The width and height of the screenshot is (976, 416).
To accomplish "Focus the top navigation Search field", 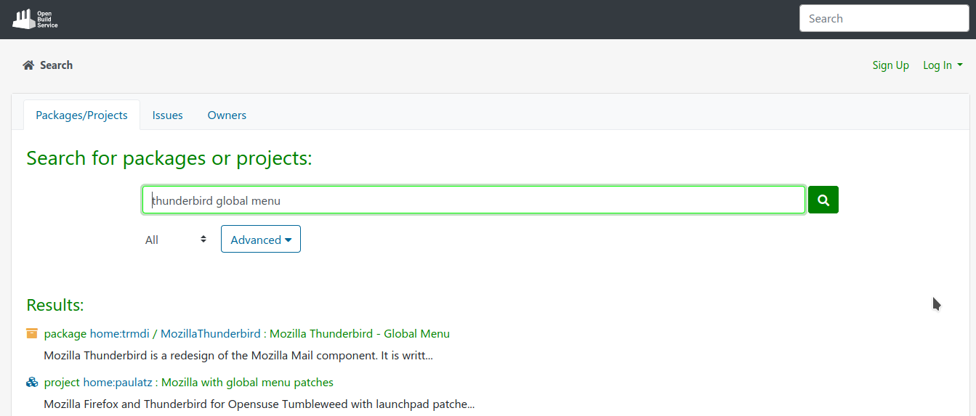I will 884,19.
